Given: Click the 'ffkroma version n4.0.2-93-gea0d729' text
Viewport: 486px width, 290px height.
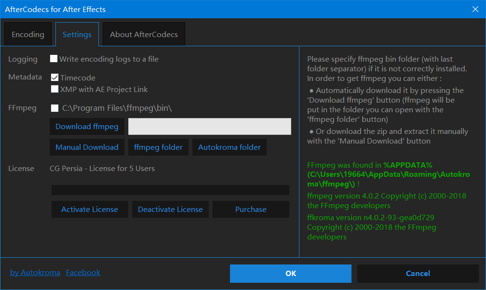Looking at the screenshot, I should (372, 227).
